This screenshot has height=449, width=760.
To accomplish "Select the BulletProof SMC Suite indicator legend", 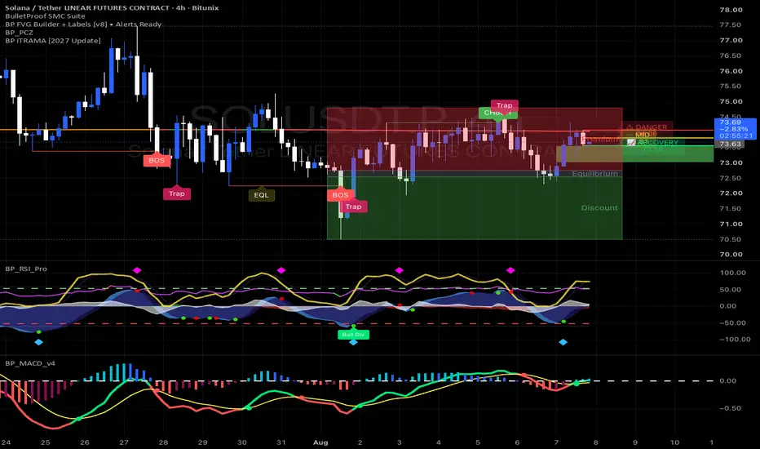I will pyautogui.click(x=45, y=16).
